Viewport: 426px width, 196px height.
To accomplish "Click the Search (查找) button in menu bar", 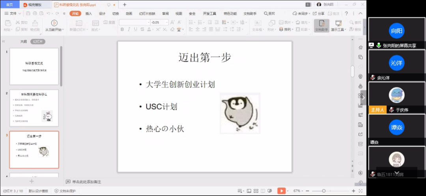I will 269,13.
